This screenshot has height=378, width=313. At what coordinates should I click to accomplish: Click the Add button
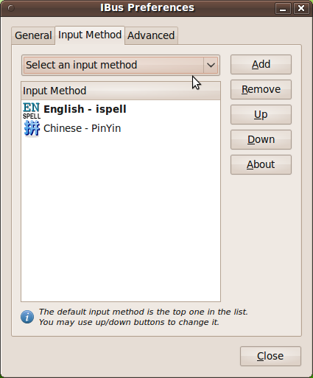[x=261, y=64]
